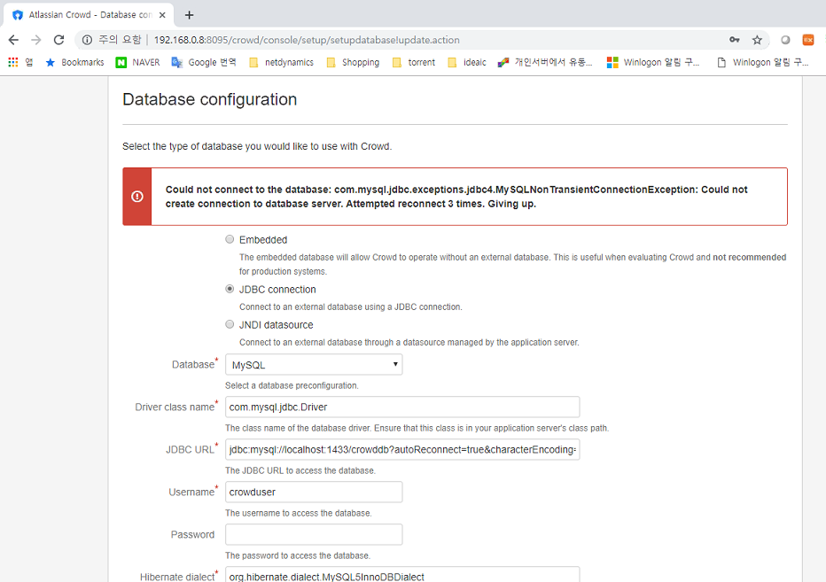Click the orange extension icon
The height and width of the screenshot is (582, 826).
(807, 40)
